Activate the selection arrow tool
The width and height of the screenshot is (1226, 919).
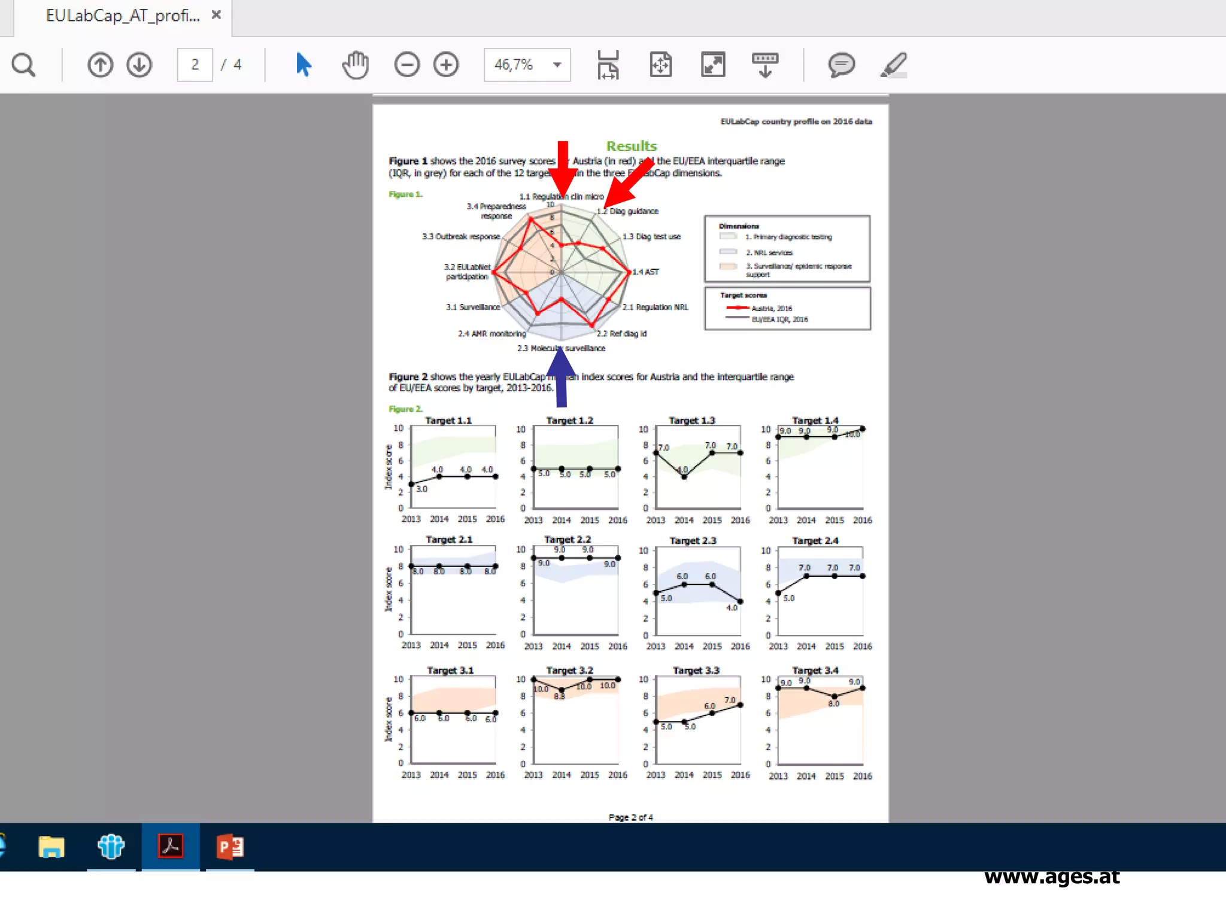[304, 65]
